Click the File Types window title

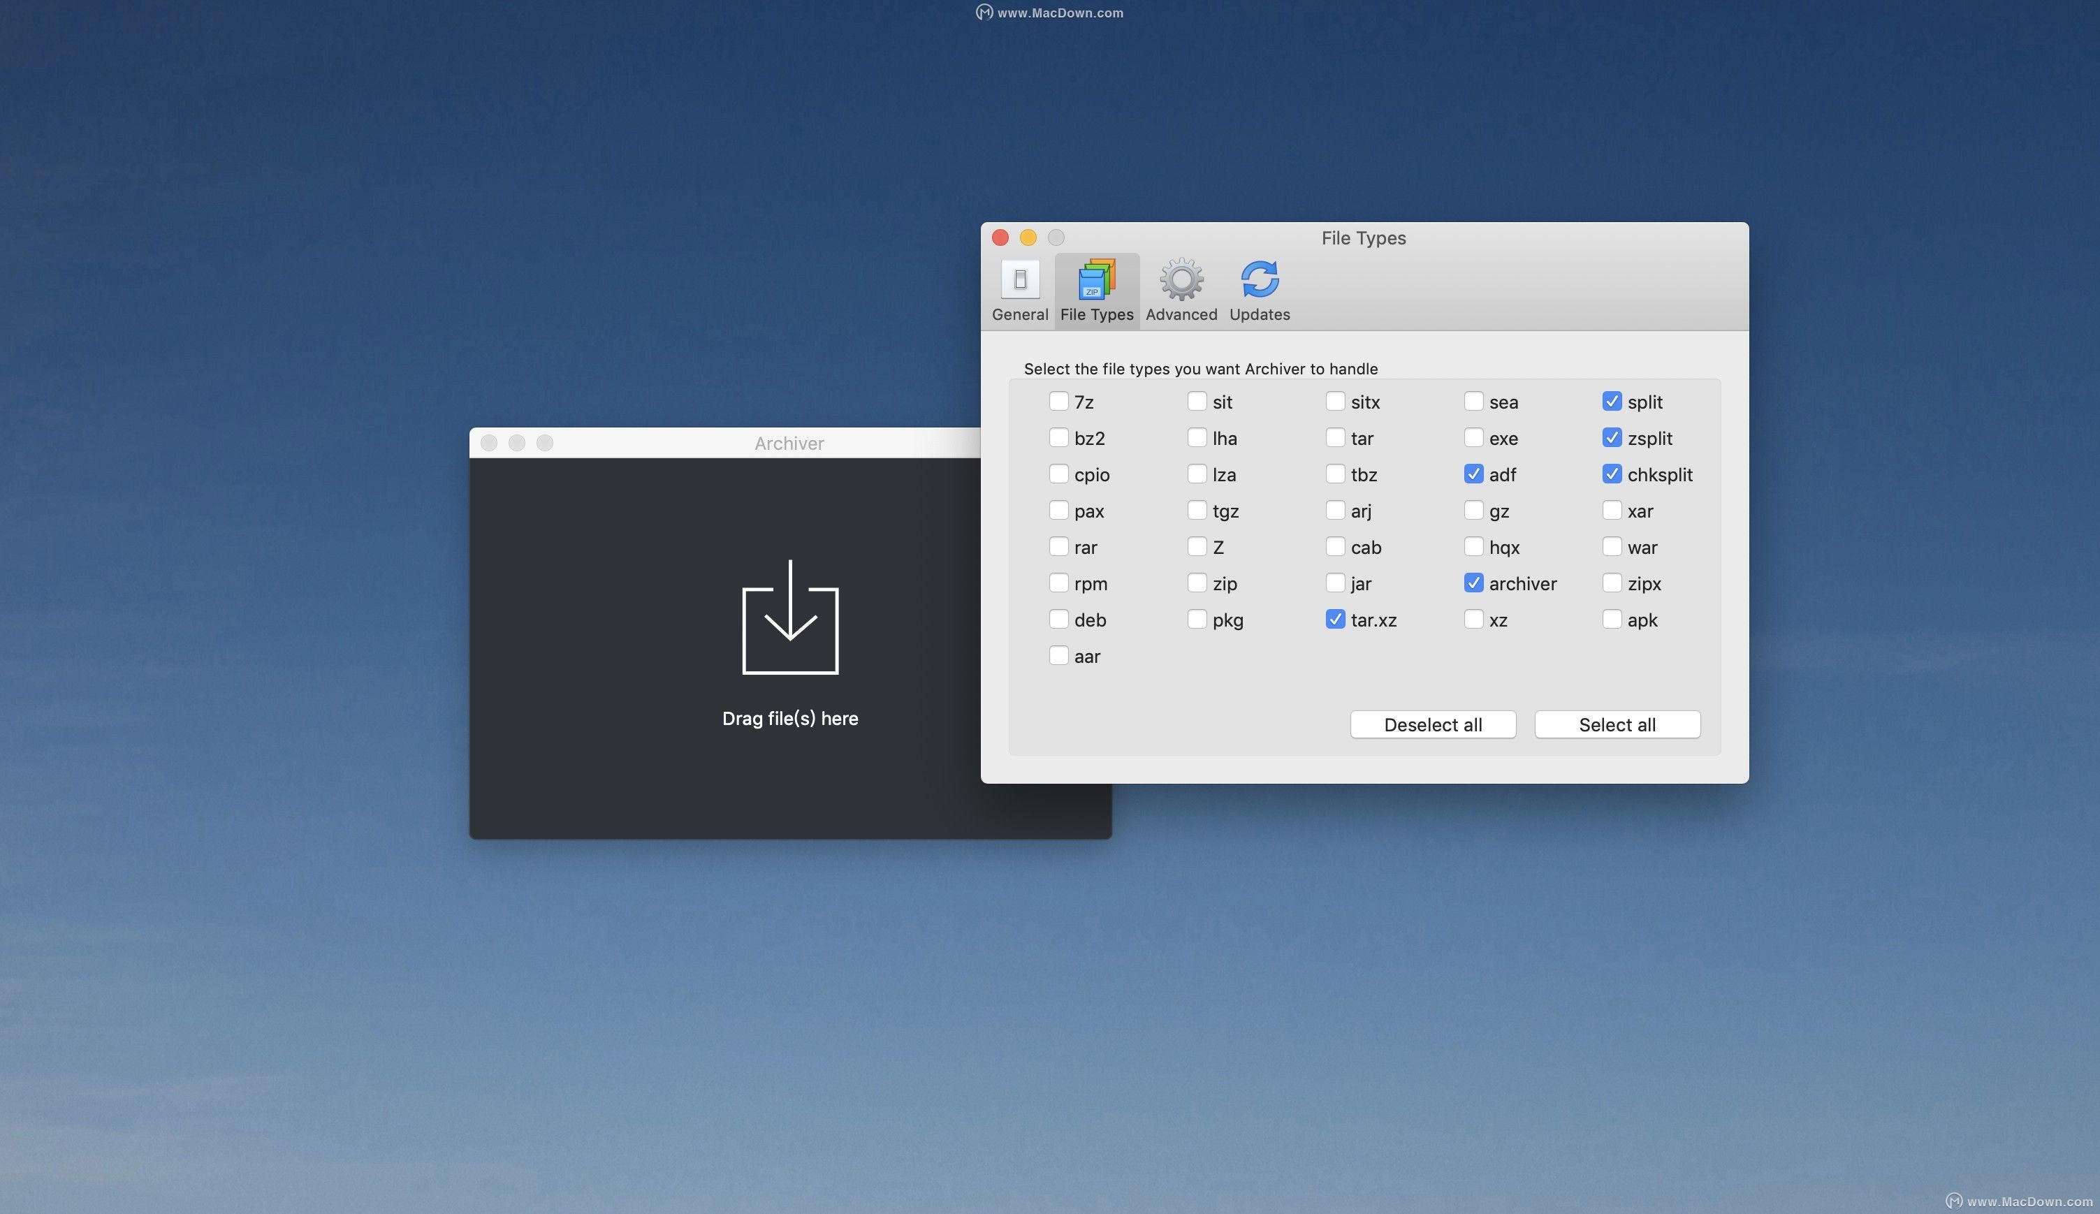(x=1364, y=238)
